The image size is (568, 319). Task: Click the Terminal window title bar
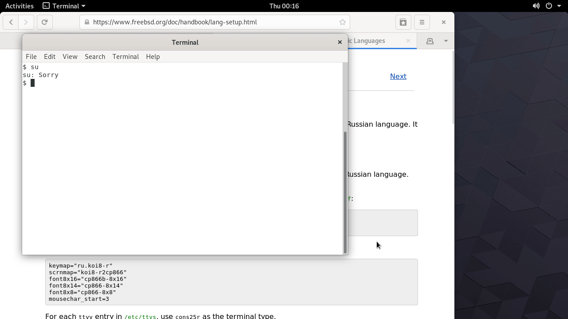[185, 42]
